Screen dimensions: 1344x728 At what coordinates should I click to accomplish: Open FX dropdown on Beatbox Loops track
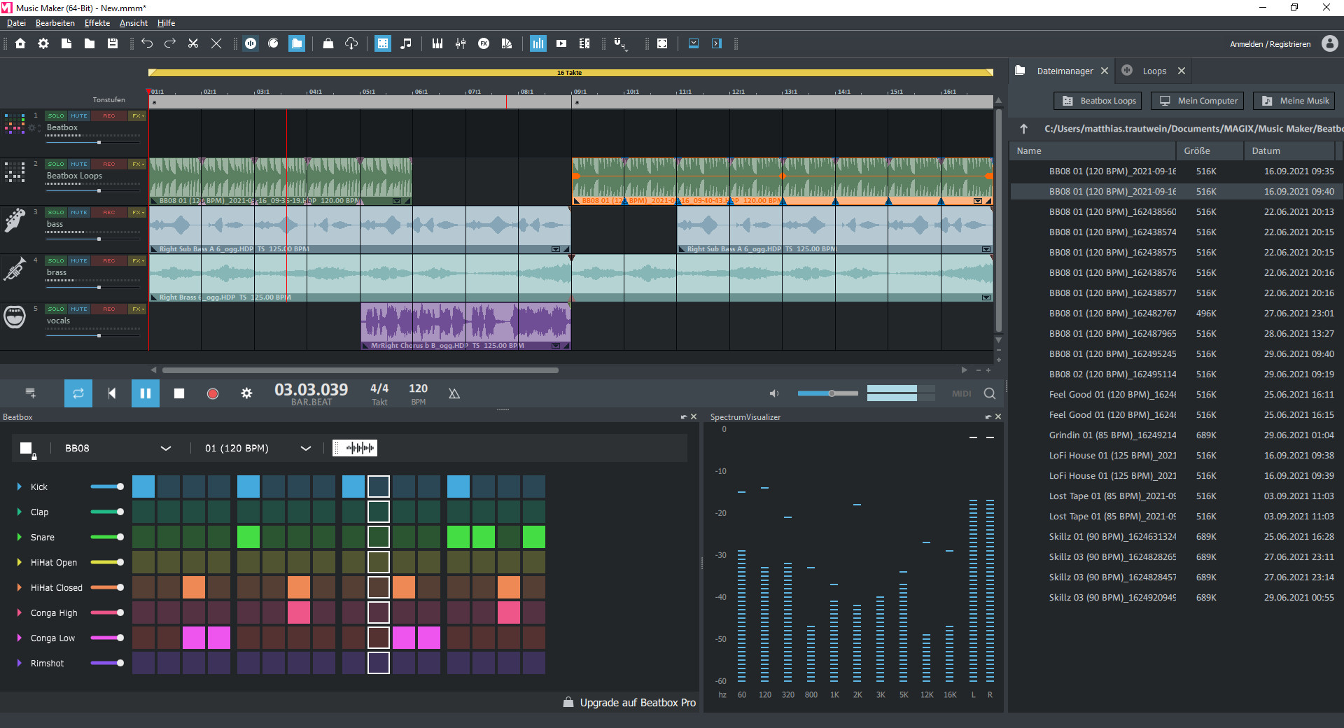pos(139,164)
